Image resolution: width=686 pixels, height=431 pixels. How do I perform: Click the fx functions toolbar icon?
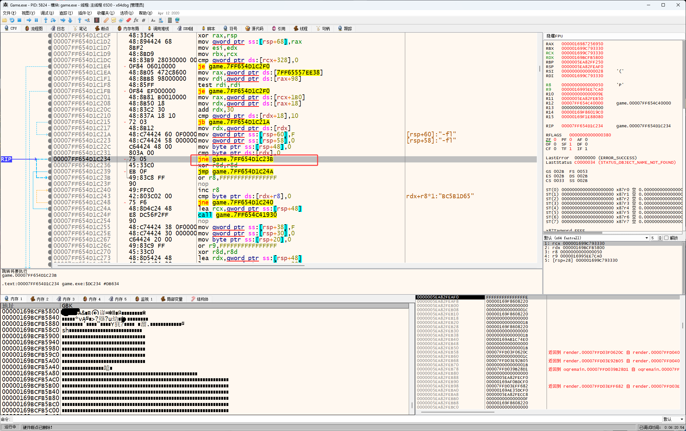pyautogui.click(x=136, y=20)
